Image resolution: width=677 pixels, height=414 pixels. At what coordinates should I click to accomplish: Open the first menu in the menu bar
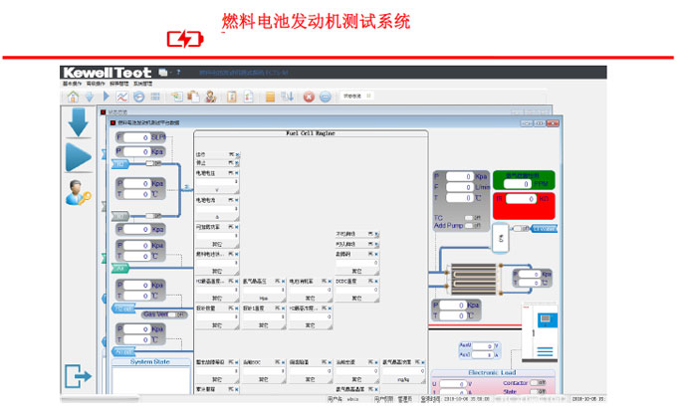(71, 84)
